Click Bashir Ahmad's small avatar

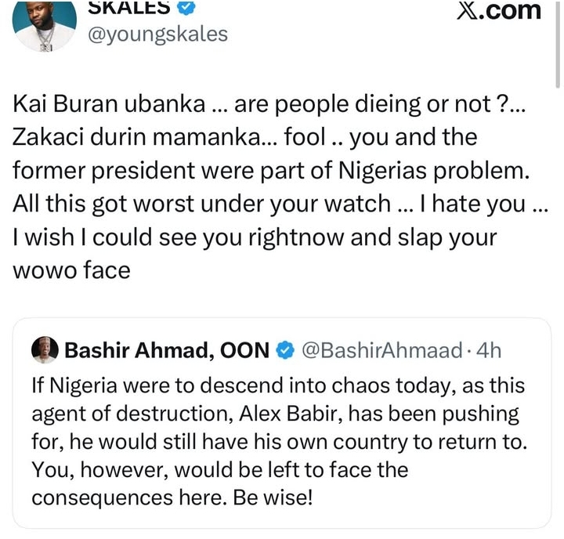(x=44, y=351)
